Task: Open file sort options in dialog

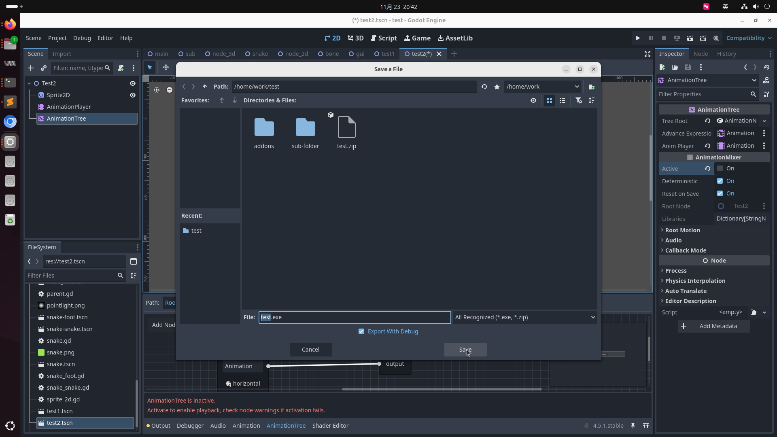Action: 592,100
